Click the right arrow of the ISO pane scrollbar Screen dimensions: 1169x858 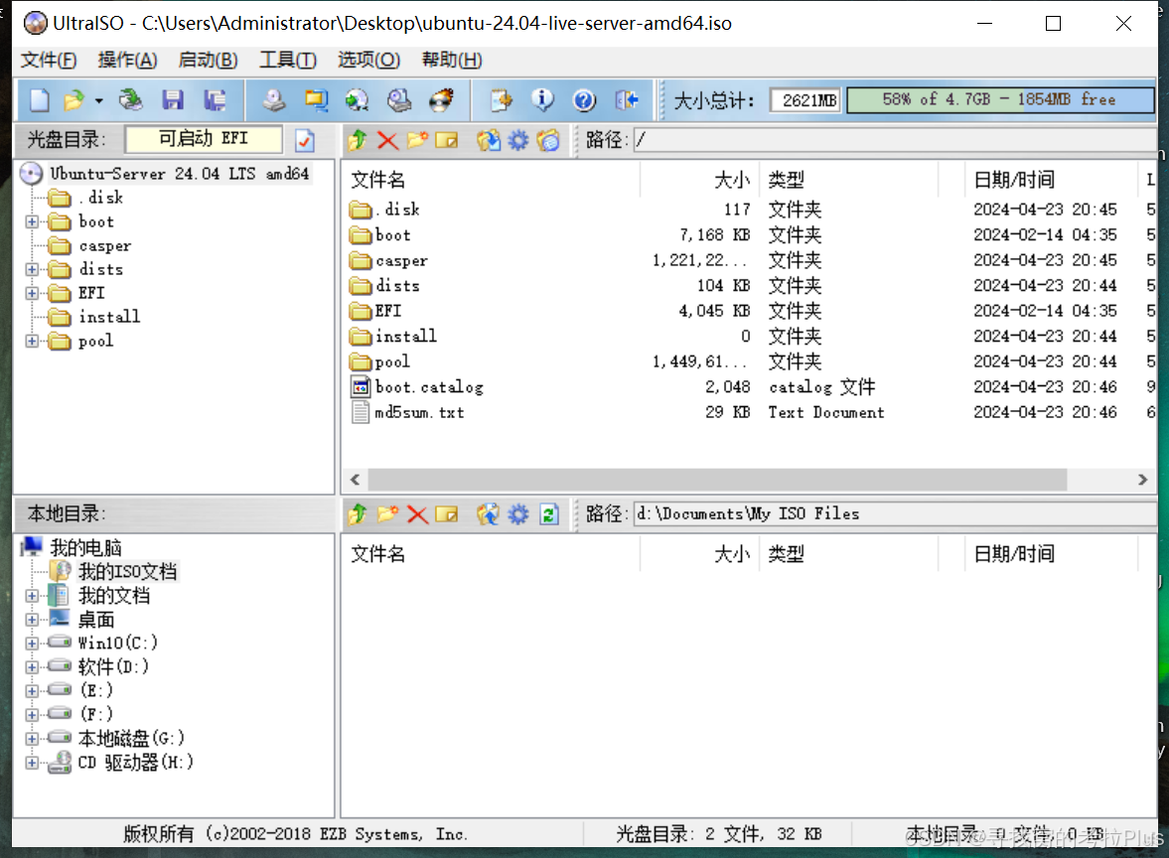tap(1142, 480)
